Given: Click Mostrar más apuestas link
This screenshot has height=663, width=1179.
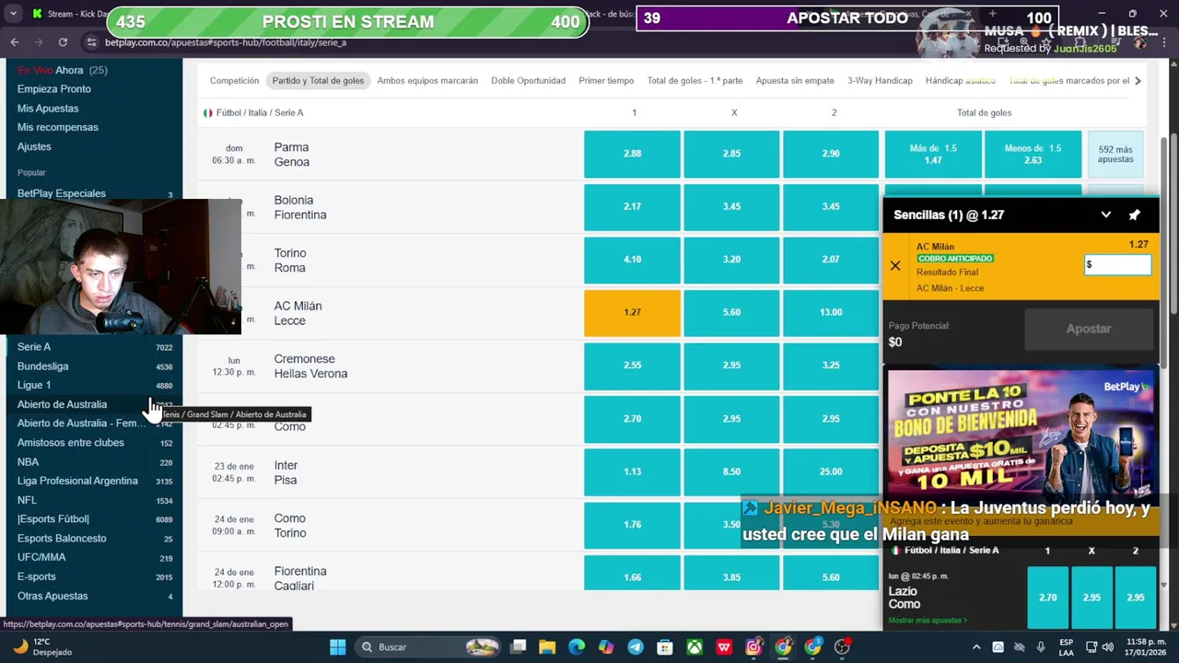Looking at the screenshot, I should [927, 621].
